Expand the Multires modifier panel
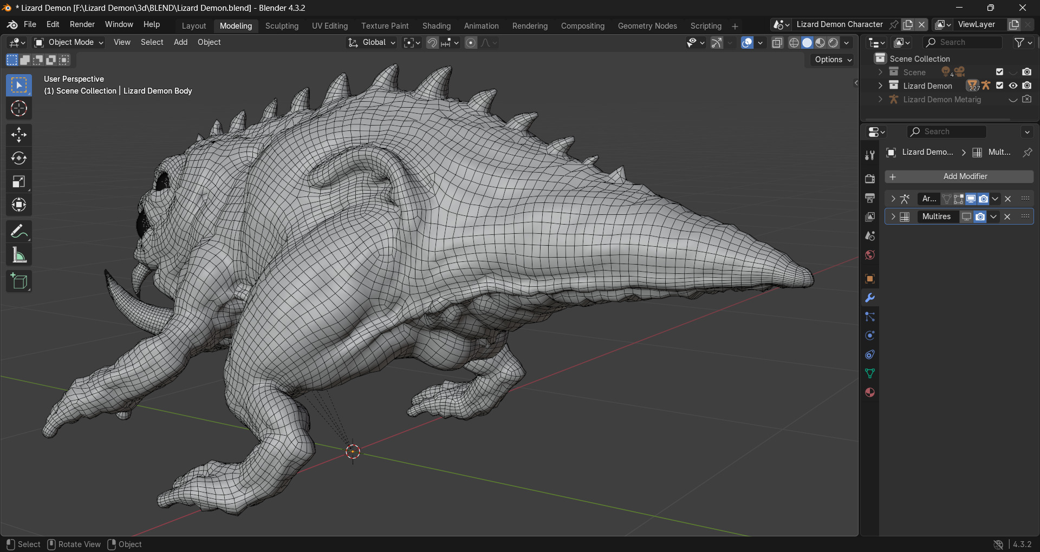 click(x=893, y=216)
